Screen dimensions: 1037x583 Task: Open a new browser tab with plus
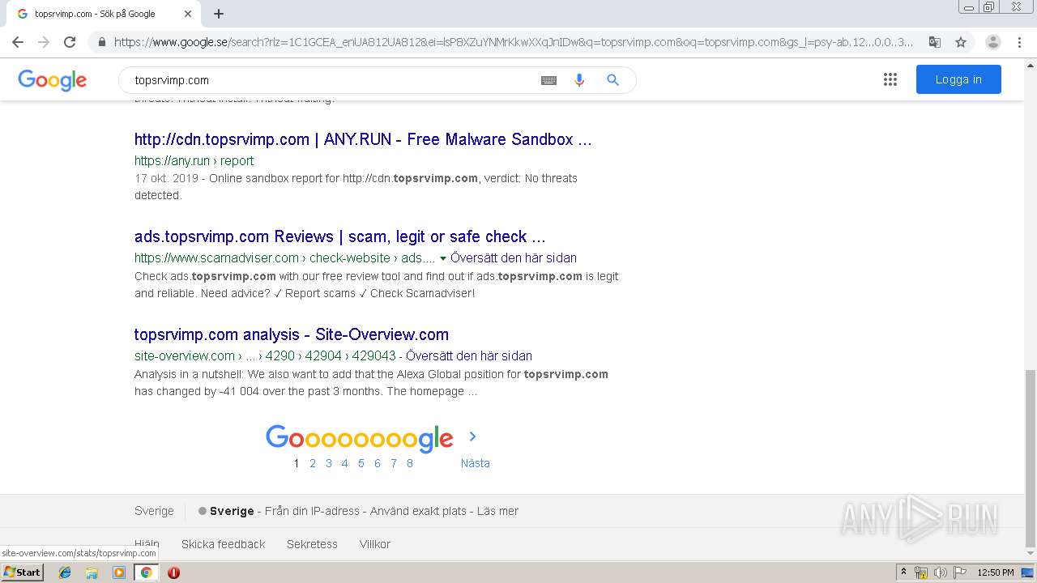pyautogui.click(x=219, y=14)
